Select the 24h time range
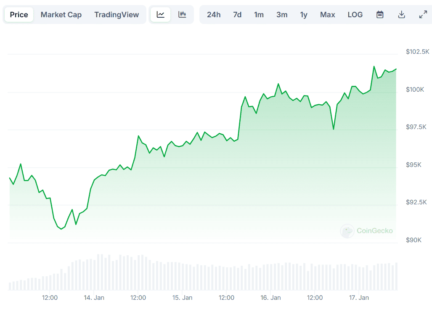This screenshot has height=312, width=432. tap(214, 15)
